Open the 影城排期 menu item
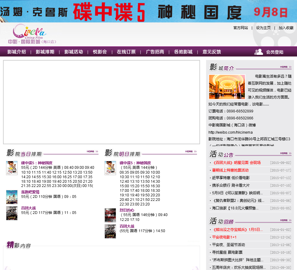 point(45,52)
